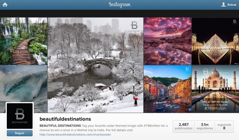Open the Entrar login link
Viewport: 239px width, 140px height.
coord(232,5)
